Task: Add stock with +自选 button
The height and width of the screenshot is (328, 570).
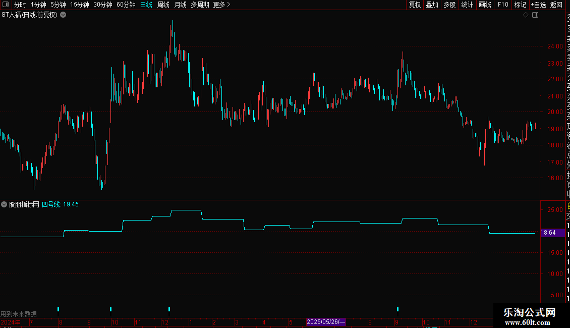Action: [538, 5]
